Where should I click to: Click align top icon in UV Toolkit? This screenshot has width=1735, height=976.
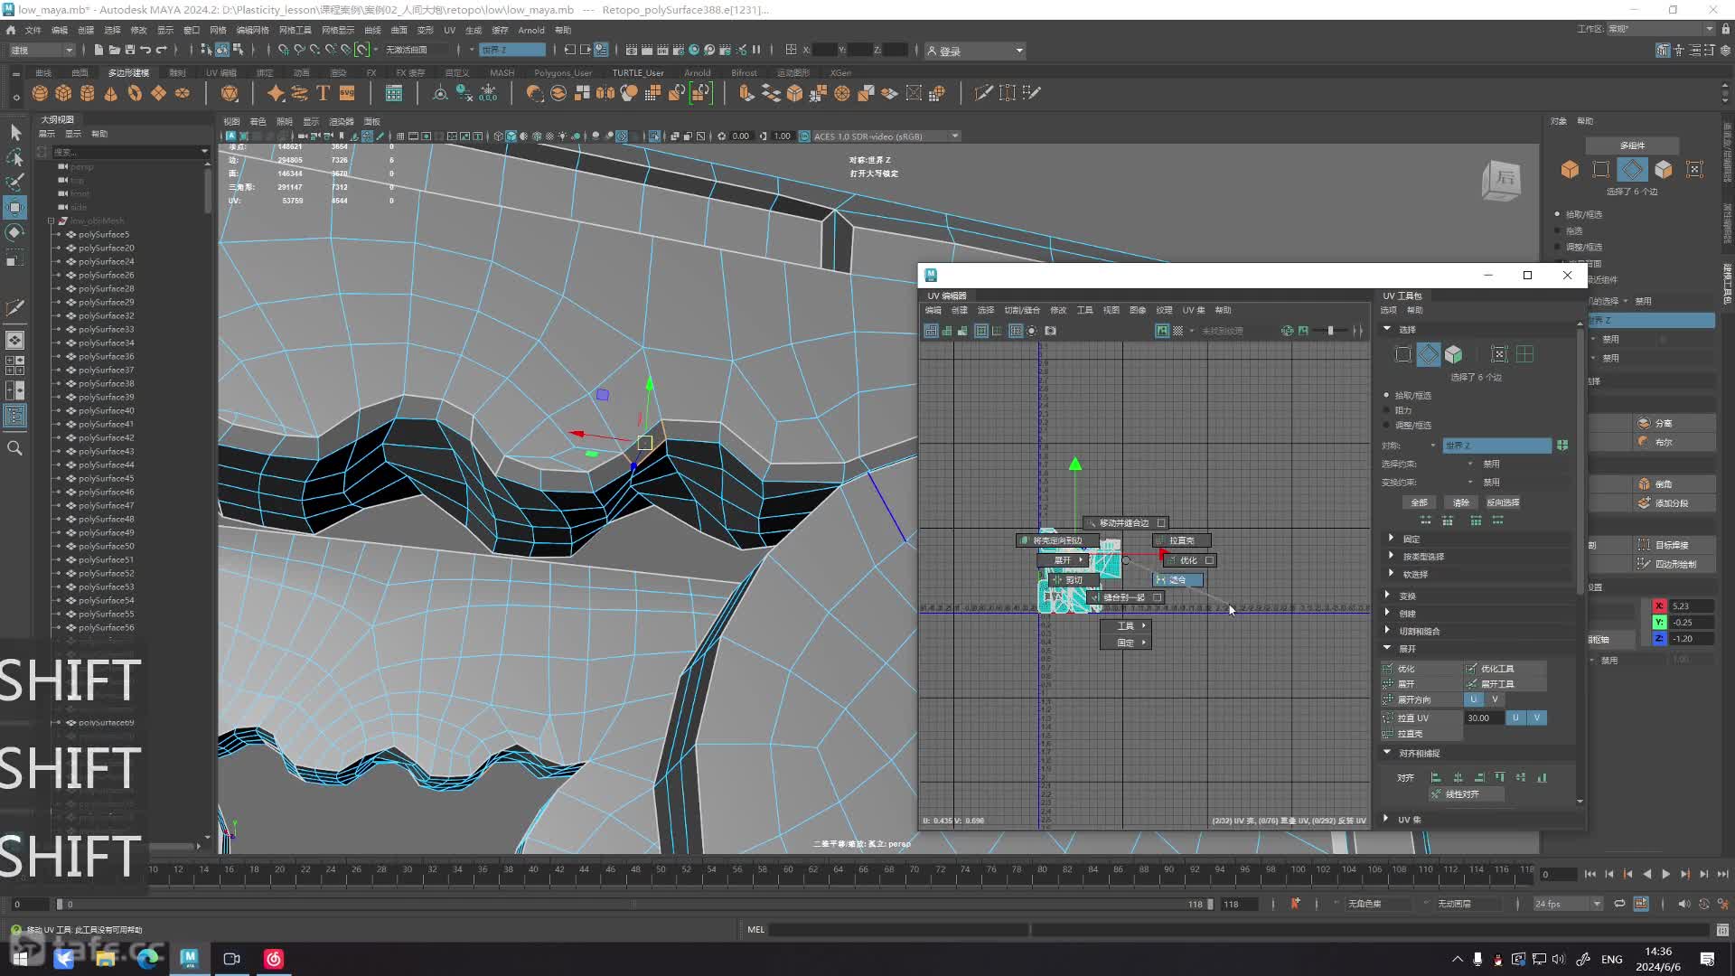tap(1500, 777)
